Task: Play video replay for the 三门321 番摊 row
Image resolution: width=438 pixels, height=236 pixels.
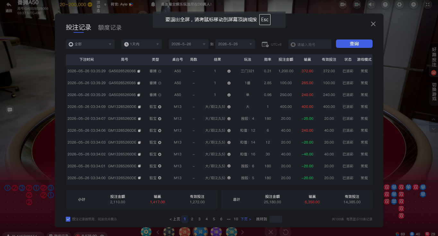Action: [160, 71]
